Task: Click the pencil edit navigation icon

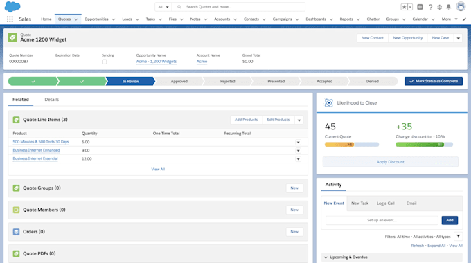Action: click(x=464, y=19)
